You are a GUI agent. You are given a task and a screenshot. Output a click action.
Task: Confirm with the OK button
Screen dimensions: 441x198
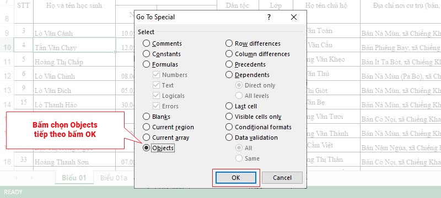coord(236,178)
